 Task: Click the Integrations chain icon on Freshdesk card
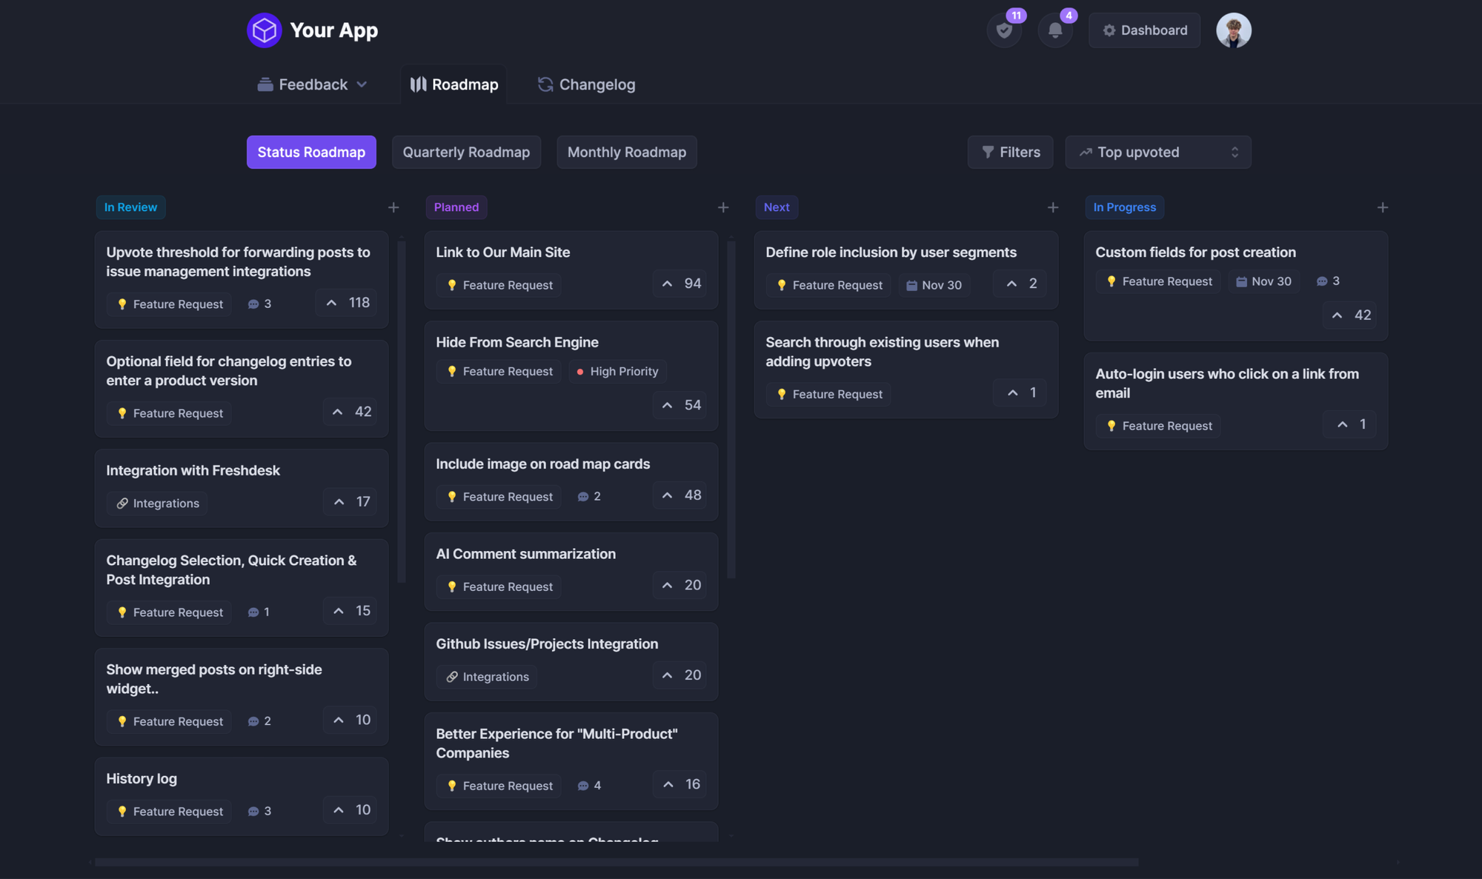pyautogui.click(x=123, y=503)
